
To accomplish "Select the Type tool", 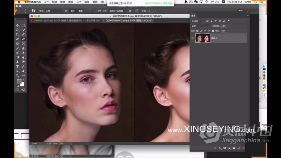I will 17,67.
